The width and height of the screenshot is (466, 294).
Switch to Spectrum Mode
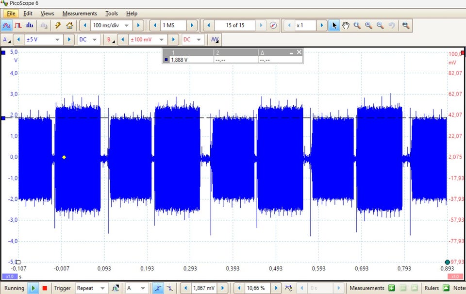(30, 25)
